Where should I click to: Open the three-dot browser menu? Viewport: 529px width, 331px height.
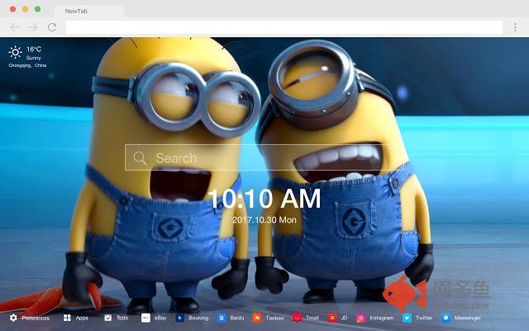coord(515,27)
